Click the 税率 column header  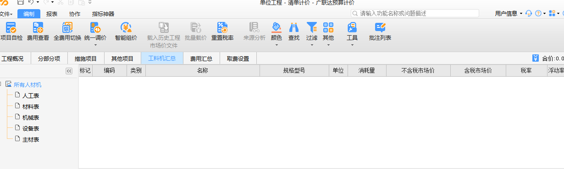(526, 71)
